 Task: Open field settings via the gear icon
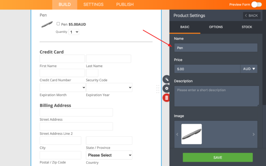(166, 88)
